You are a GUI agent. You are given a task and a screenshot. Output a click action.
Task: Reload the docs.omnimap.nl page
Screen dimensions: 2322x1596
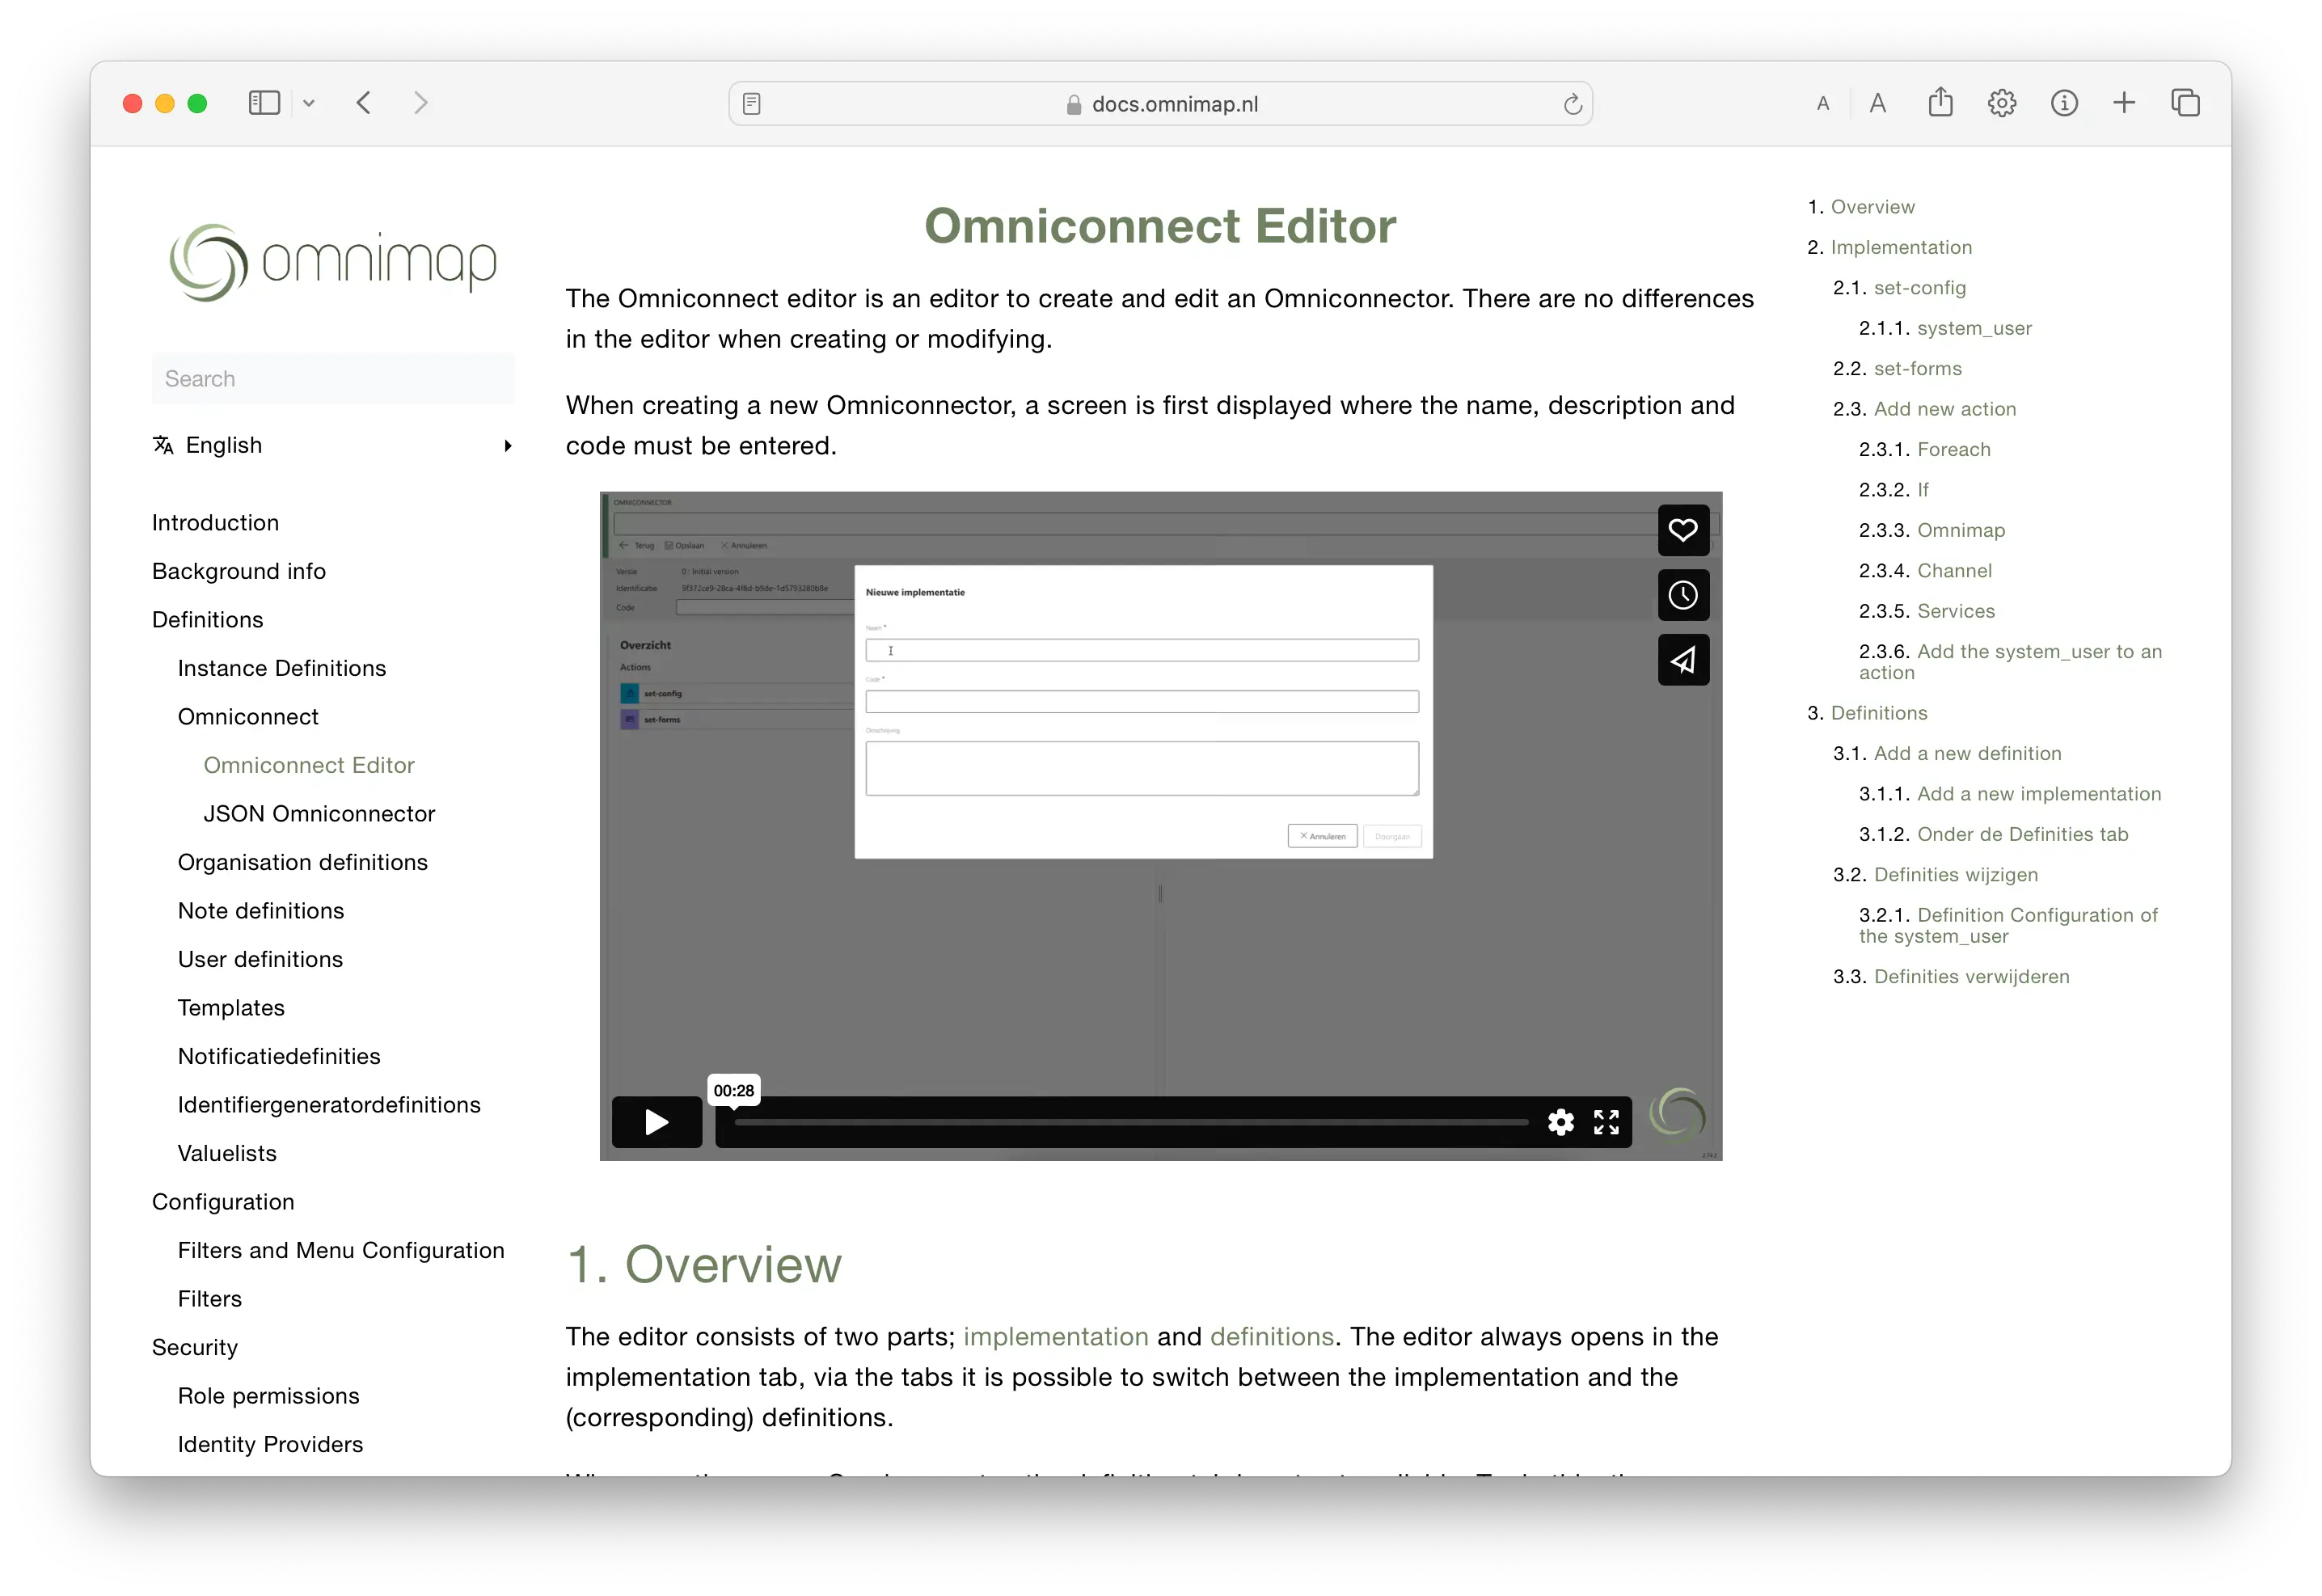(x=1572, y=104)
